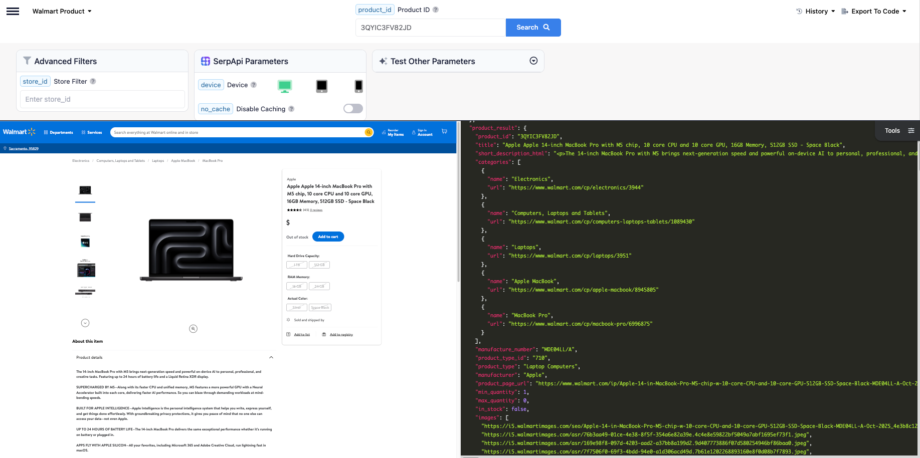Open the Export To Code dropdown
The height and width of the screenshot is (458, 920).
tap(874, 11)
